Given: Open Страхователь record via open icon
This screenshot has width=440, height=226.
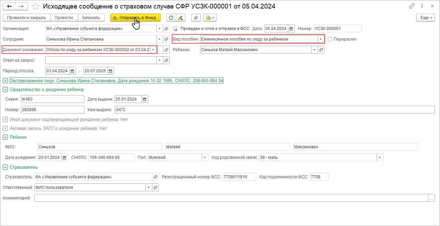Looking at the screenshot, I should pos(155,177).
